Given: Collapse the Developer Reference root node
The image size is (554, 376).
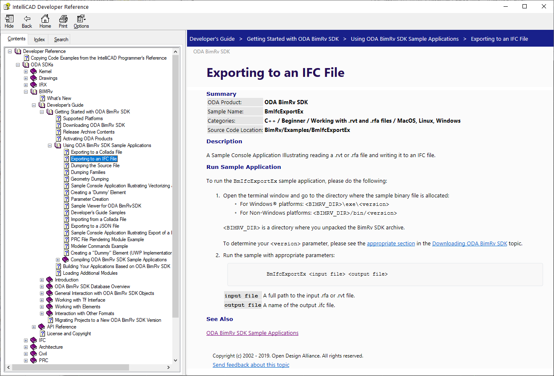Looking at the screenshot, I should 10,51.
